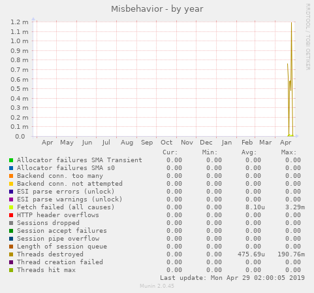Click the dark blue ESI parse errors swatch

[11, 192]
